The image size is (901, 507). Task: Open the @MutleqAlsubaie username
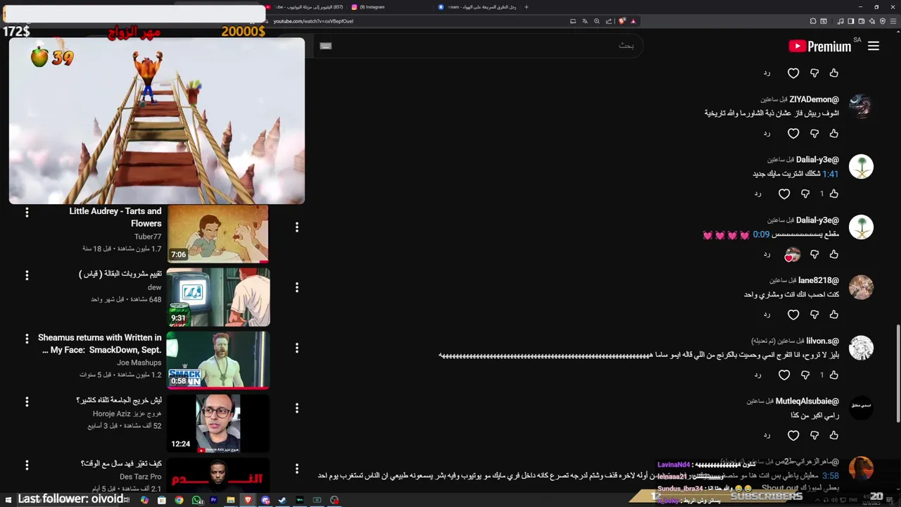(807, 401)
